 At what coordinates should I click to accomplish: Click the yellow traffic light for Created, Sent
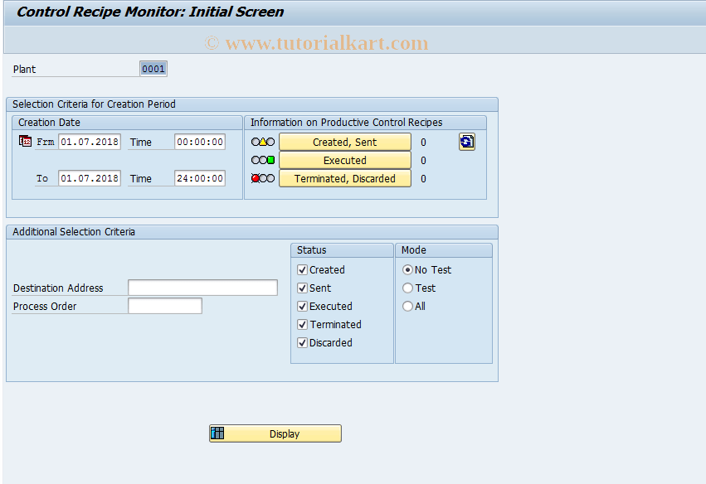264,141
